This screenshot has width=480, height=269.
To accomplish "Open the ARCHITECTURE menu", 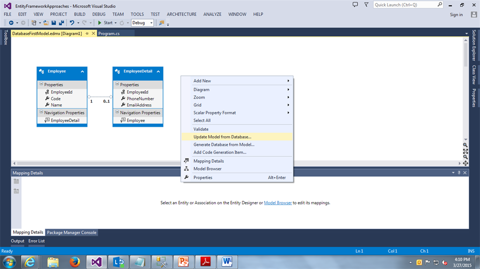I will 181,15.
